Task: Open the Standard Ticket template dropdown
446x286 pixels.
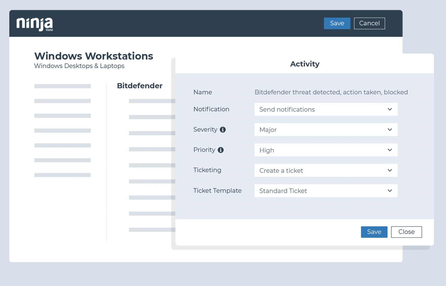Action: pyautogui.click(x=326, y=191)
